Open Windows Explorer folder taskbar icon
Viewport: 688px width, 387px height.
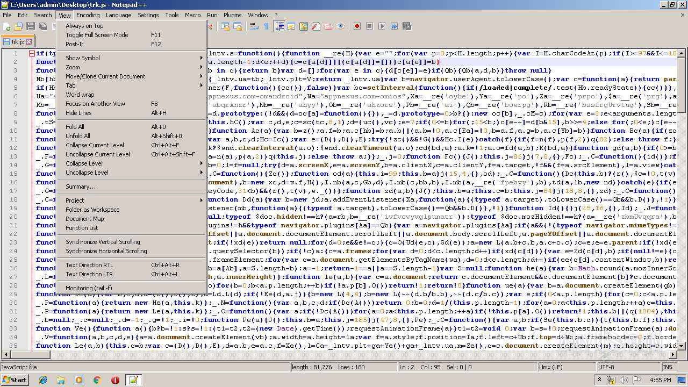click(61, 380)
